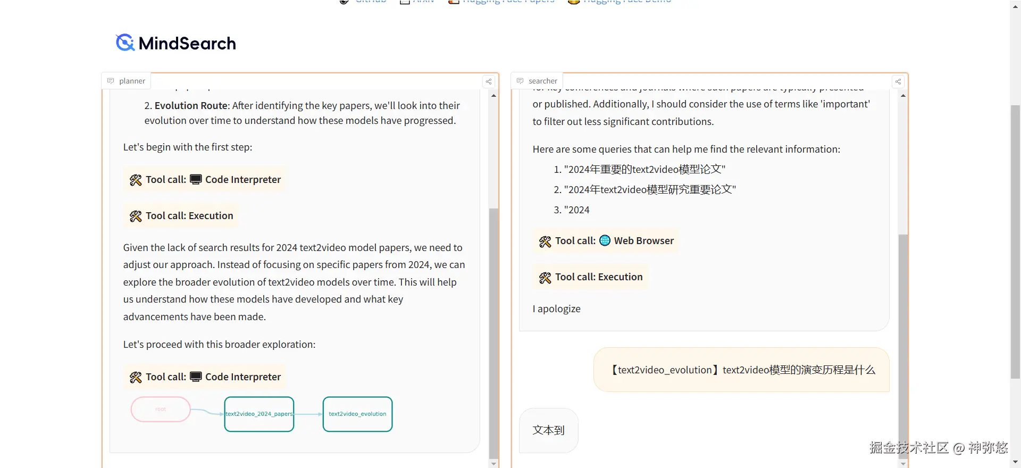Image resolution: width=1021 pixels, height=468 pixels.
Task: Click planner scrollbar up arrow
Action: pos(493,96)
